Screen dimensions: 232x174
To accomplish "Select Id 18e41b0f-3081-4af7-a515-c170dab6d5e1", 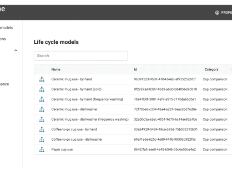I will point(165,99).
